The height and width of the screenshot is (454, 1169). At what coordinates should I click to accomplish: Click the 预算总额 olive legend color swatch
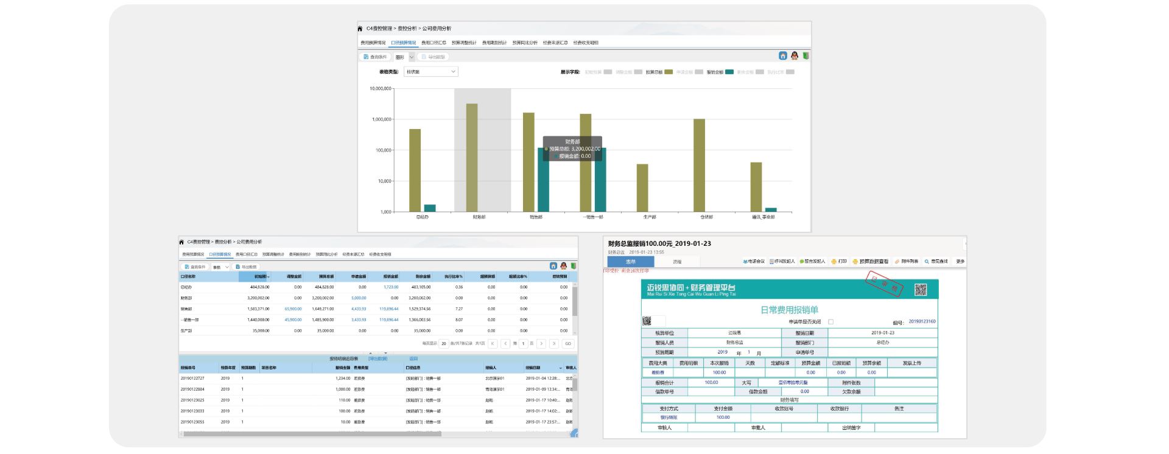tap(669, 72)
